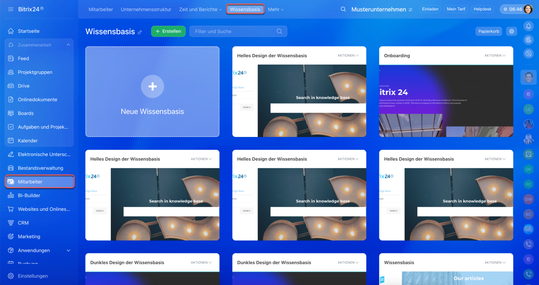
Task: Open Zeit und Berichte dropdown
Action: point(200,9)
